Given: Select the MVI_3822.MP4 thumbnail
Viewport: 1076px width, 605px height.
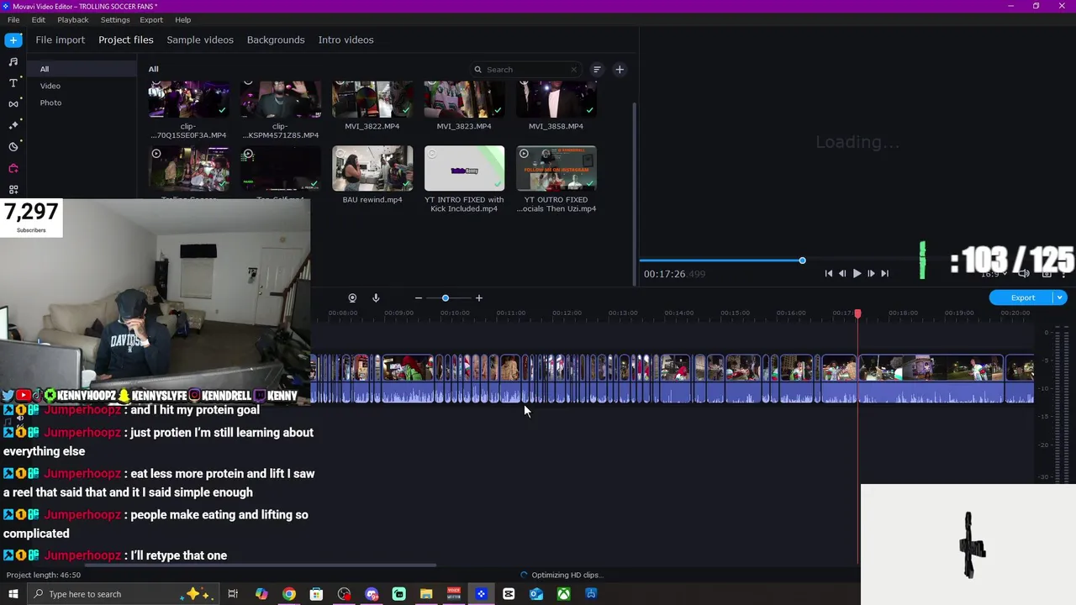Looking at the screenshot, I should click(x=372, y=99).
